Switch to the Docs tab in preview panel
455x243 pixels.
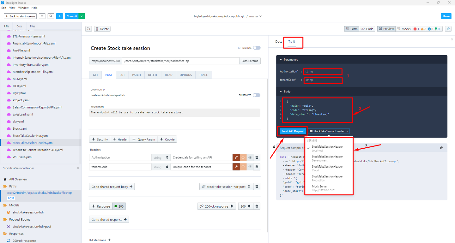pyautogui.click(x=279, y=42)
